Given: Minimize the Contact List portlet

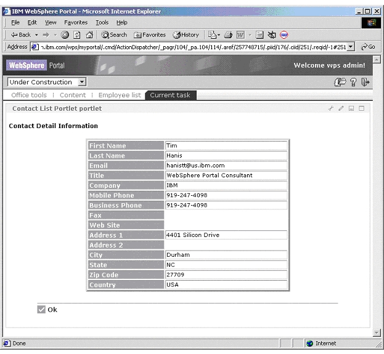Looking at the screenshot, I should tap(351, 108).
